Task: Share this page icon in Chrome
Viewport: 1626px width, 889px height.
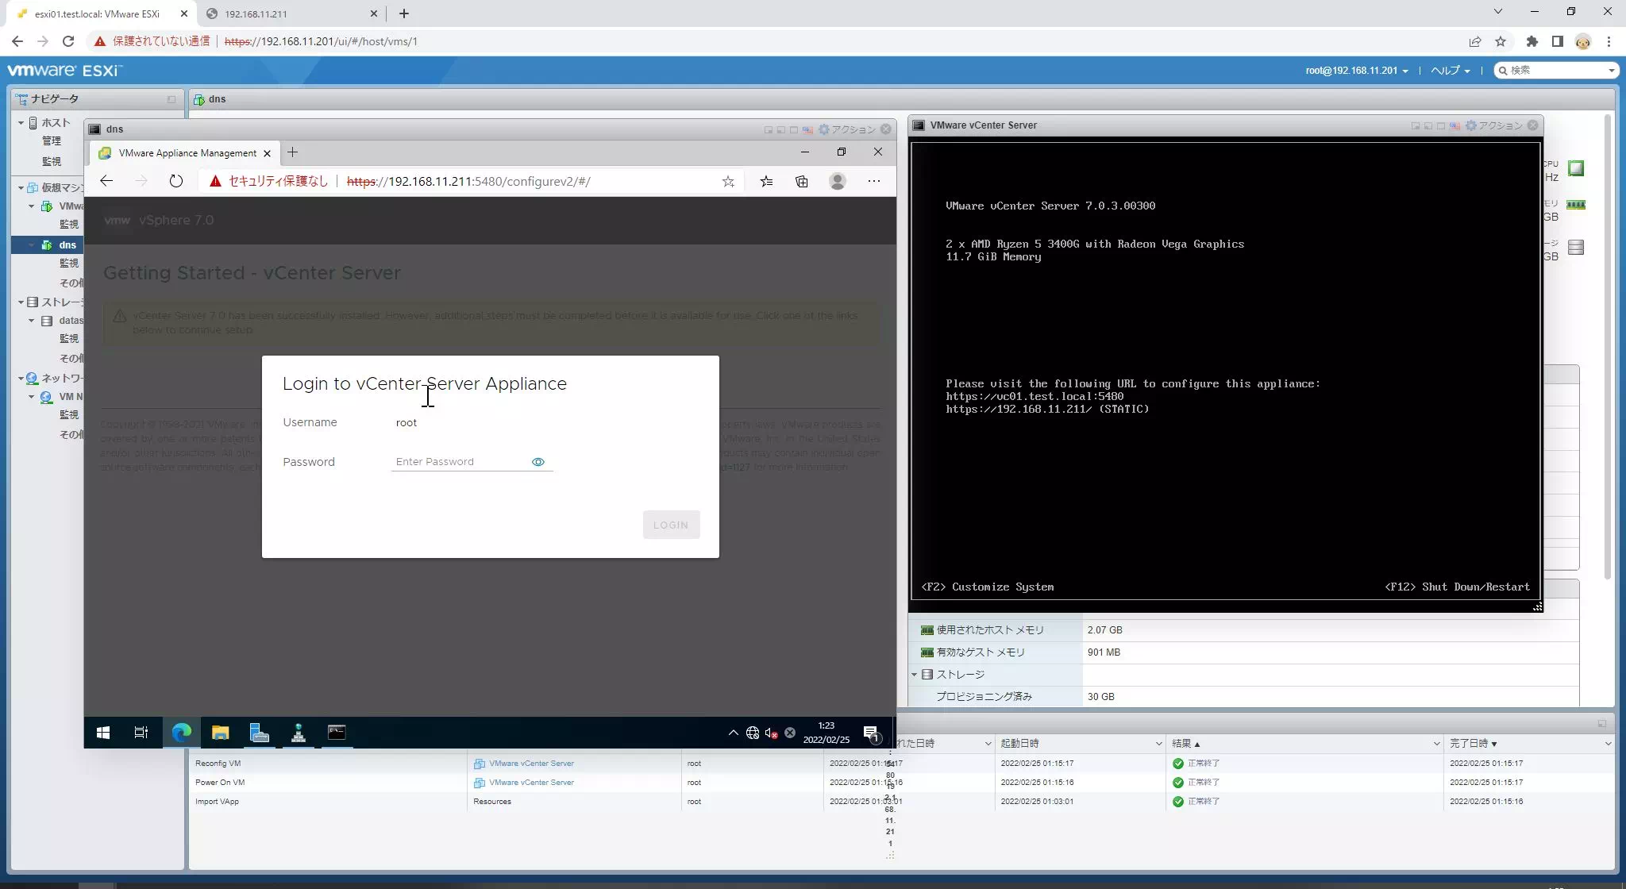Action: click(x=1474, y=41)
